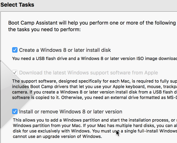The image size is (177, 143).
Task: Click the "cannot use an upgrade version of Windows" line
Action: [x=57, y=136]
